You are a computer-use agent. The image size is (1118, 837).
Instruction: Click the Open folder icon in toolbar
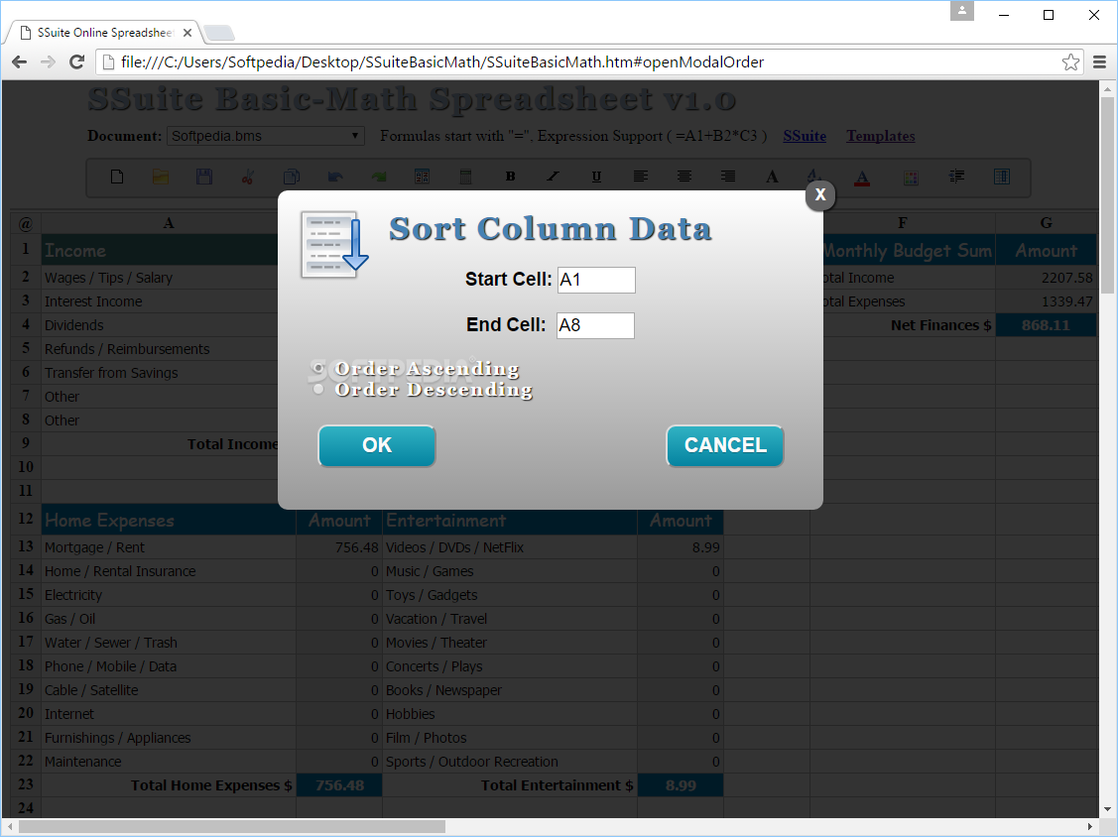[161, 177]
